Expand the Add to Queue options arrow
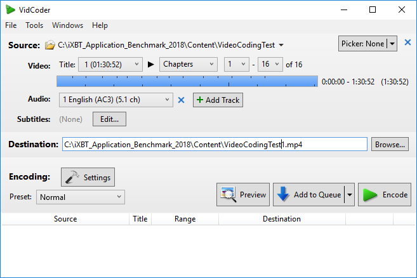 pyautogui.click(x=348, y=195)
